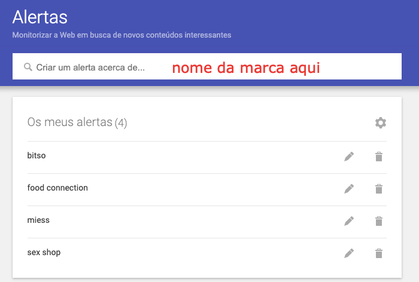The height and width of the screenshot is (282, 419).
Task: Click the Alertas page title
Action: [x=40, y=17]
